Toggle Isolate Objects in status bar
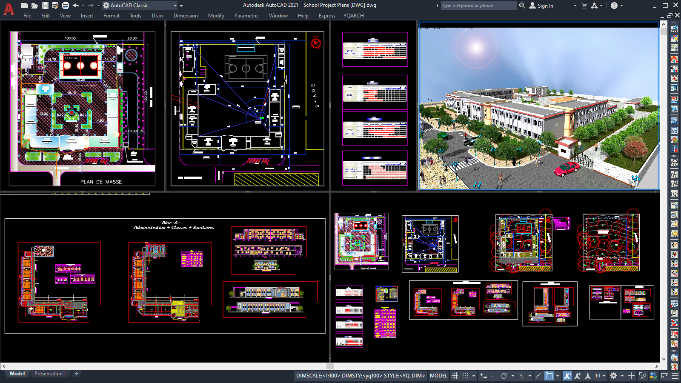The image size is (681, 383). coord(643,376)
